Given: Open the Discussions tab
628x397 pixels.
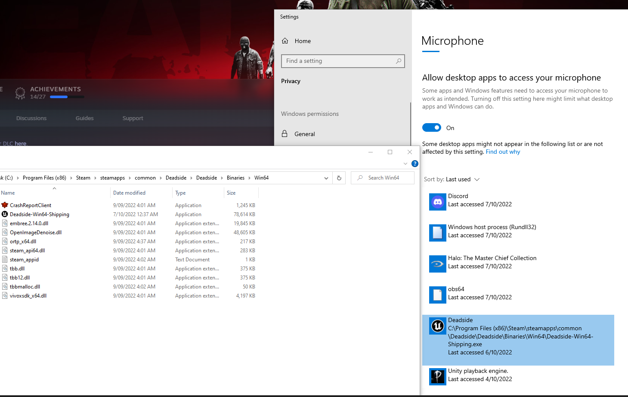Looking at the screenshot, I should [x=31, y=118].
